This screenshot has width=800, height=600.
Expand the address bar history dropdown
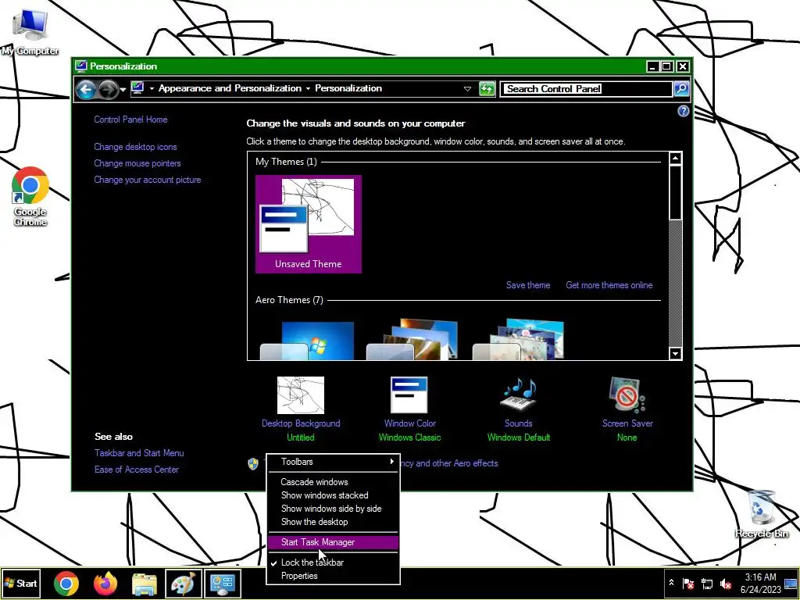point(467,89)
